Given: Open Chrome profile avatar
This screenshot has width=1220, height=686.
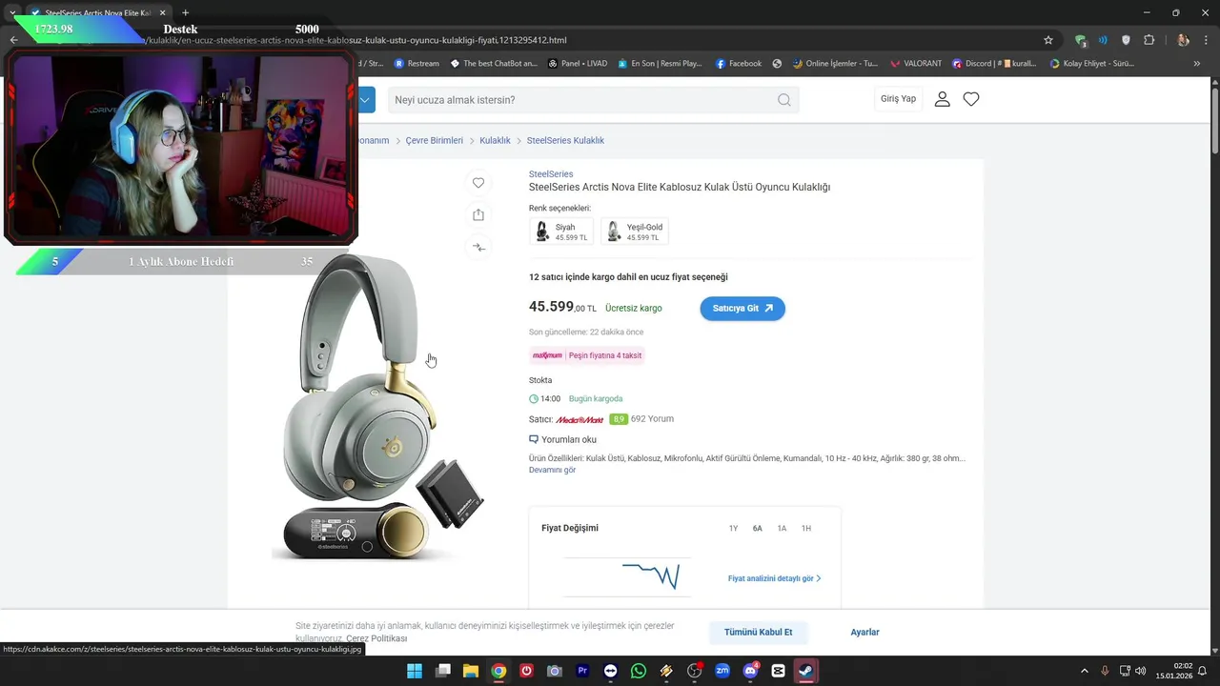Looking at the screenshot, I should point(1183,40).
